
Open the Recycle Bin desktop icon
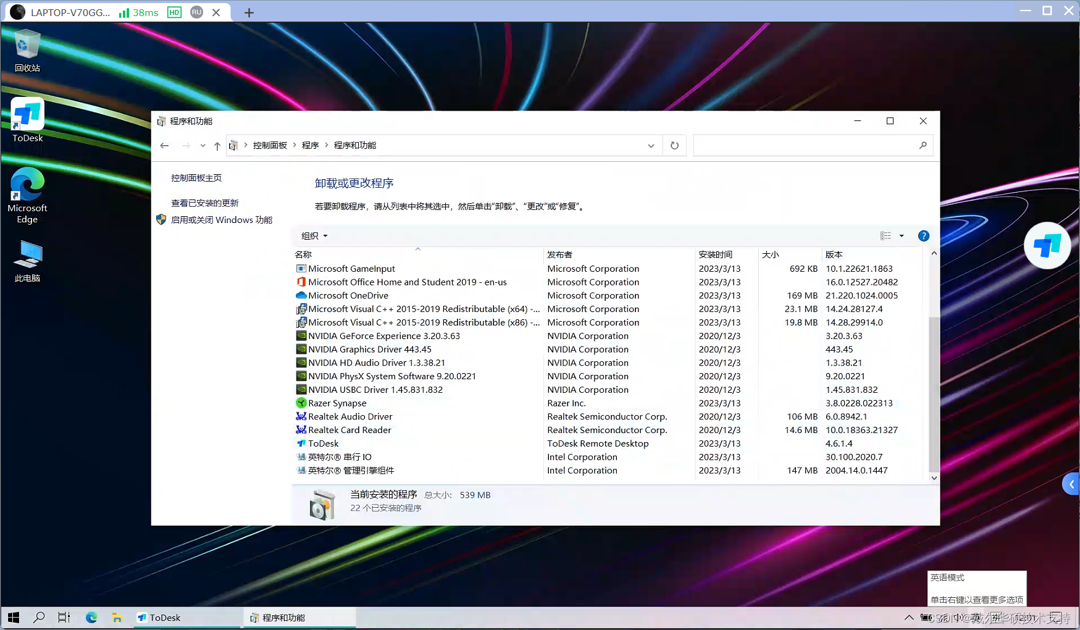(x=27, y=51)
